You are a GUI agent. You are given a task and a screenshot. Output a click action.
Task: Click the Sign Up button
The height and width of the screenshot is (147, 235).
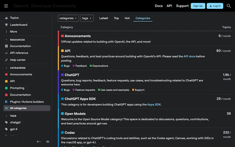198,6
